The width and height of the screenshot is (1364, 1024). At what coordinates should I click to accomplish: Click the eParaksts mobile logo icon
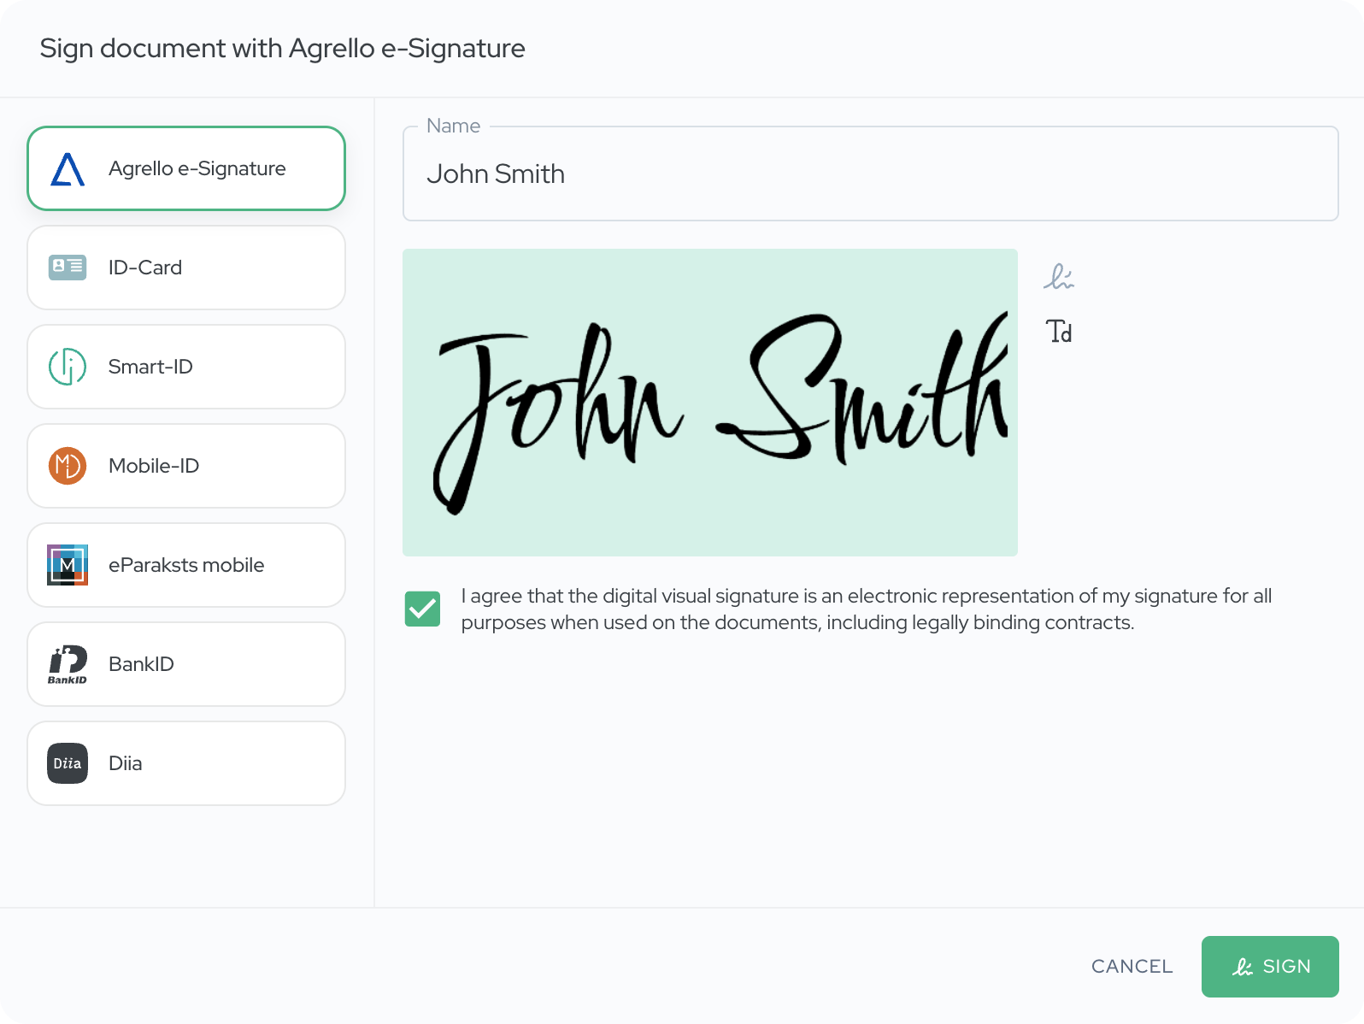pyautogui.click(x=68, y=565)
